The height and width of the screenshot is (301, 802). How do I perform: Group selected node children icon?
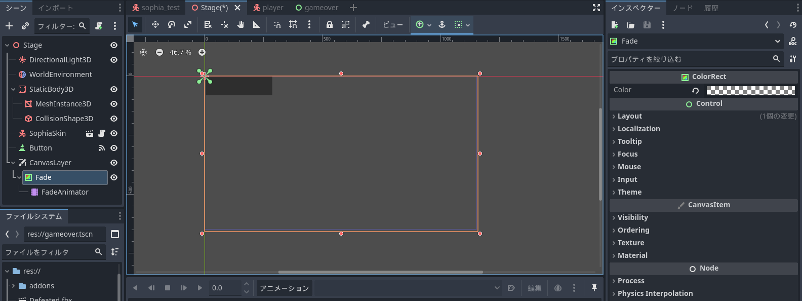(x=346, y=24)
